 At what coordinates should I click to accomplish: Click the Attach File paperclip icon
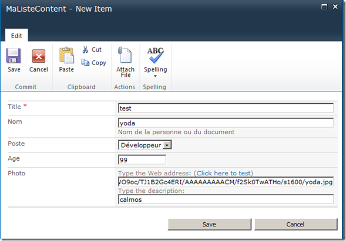coord(125,55)
